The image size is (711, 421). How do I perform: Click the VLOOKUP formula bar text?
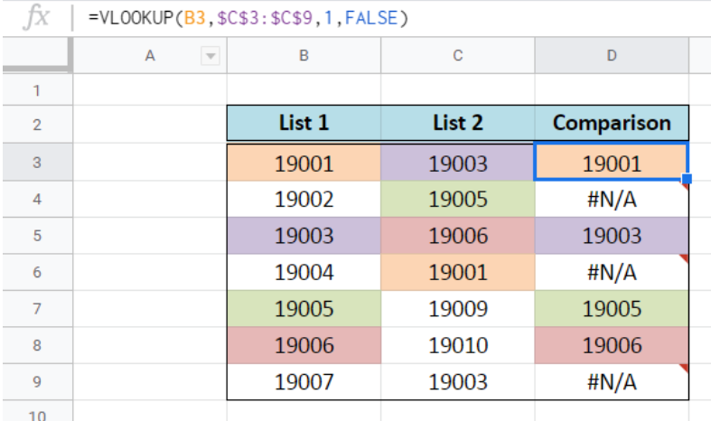click(248, 18)
